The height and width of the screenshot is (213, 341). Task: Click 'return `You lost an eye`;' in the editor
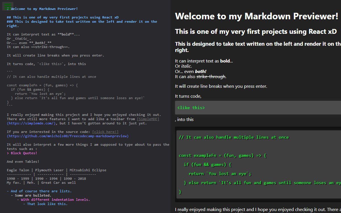[40, 94]
